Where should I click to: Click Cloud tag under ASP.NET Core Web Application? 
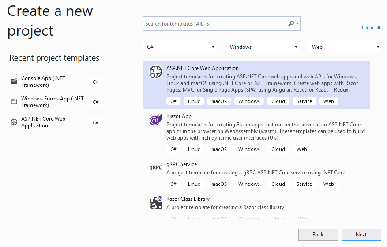[x=278, y=101]
